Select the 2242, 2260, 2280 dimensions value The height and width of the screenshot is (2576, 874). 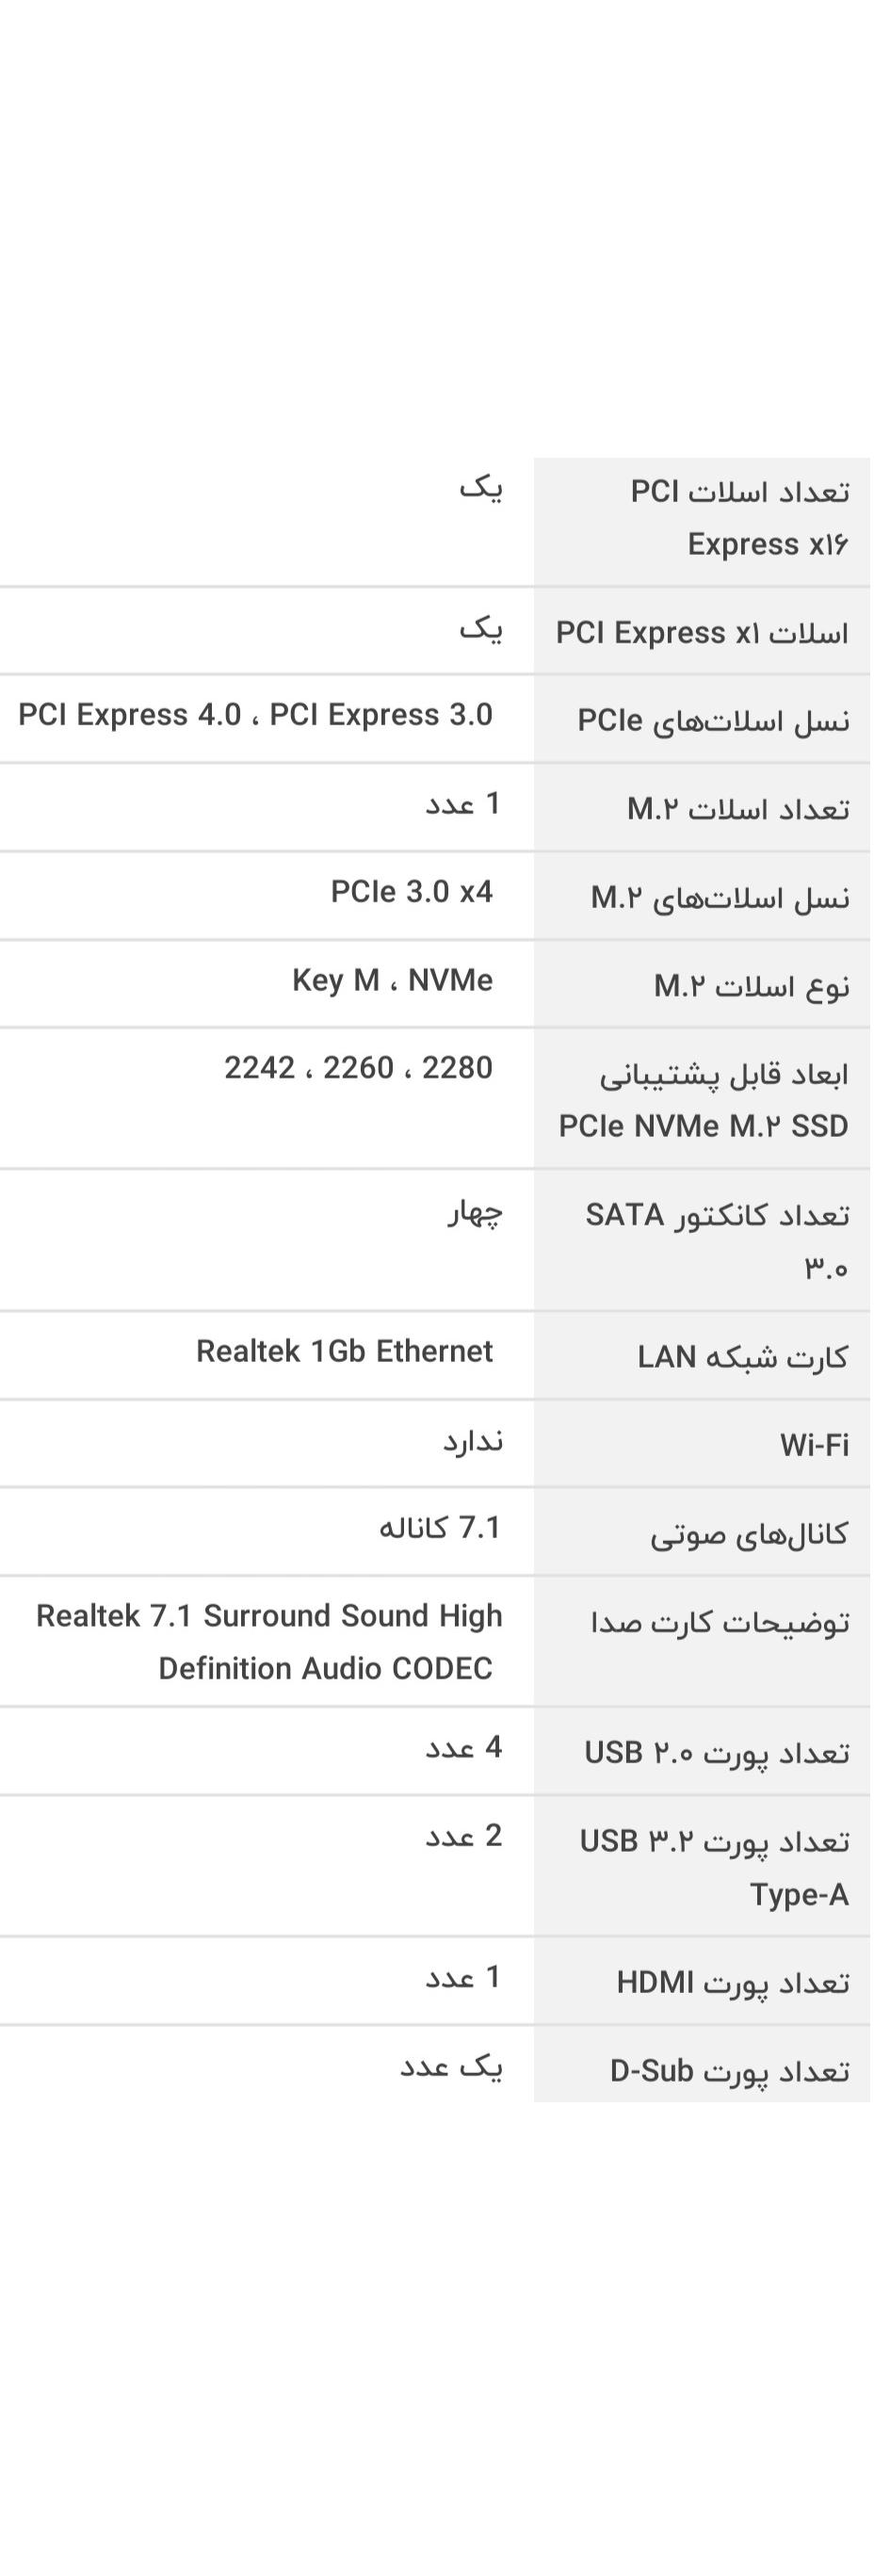(359, 1068)
